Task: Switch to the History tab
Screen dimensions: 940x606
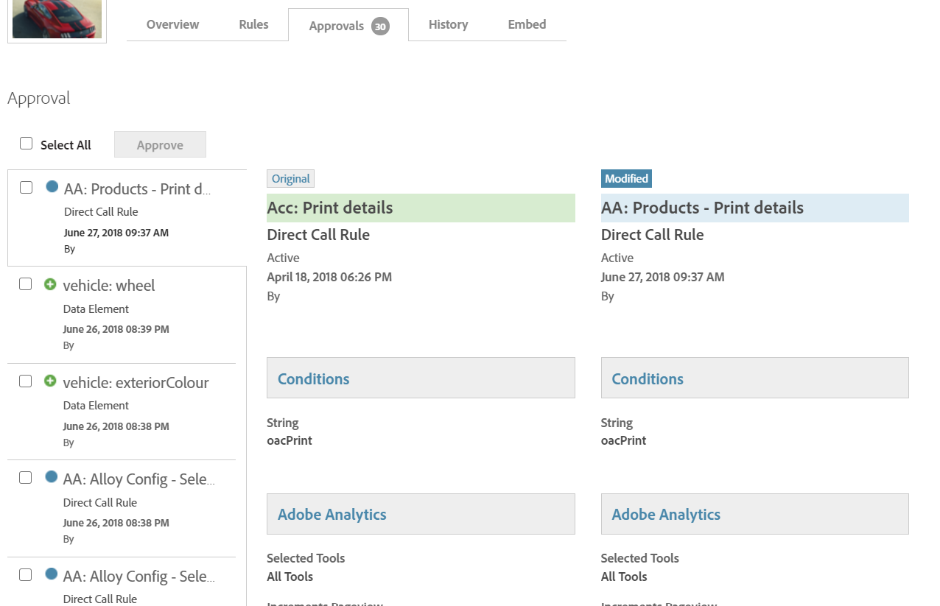Action: [x=448, y=24]
